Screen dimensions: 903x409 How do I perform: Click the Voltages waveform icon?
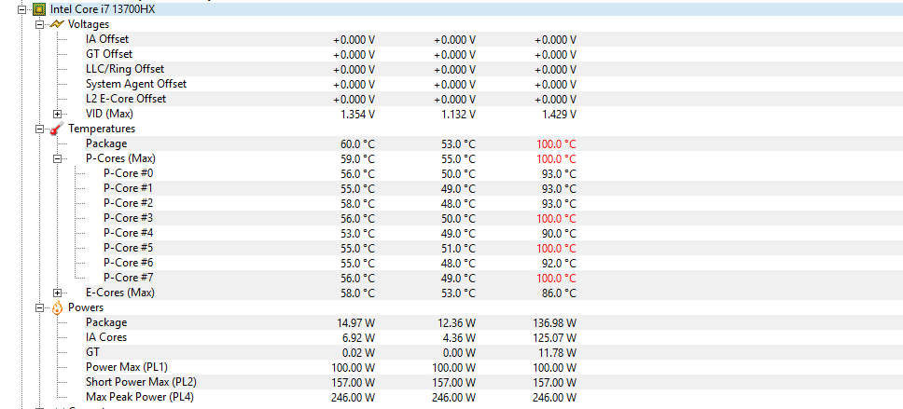point(56,24)
